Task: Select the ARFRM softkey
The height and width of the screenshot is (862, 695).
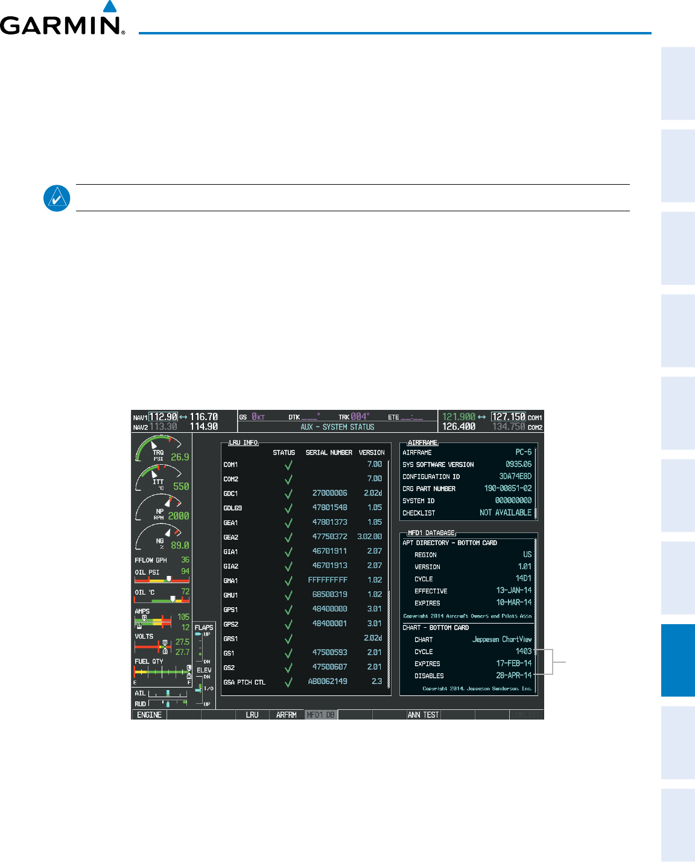Action: pyautogui.click(x=287, y=715)
